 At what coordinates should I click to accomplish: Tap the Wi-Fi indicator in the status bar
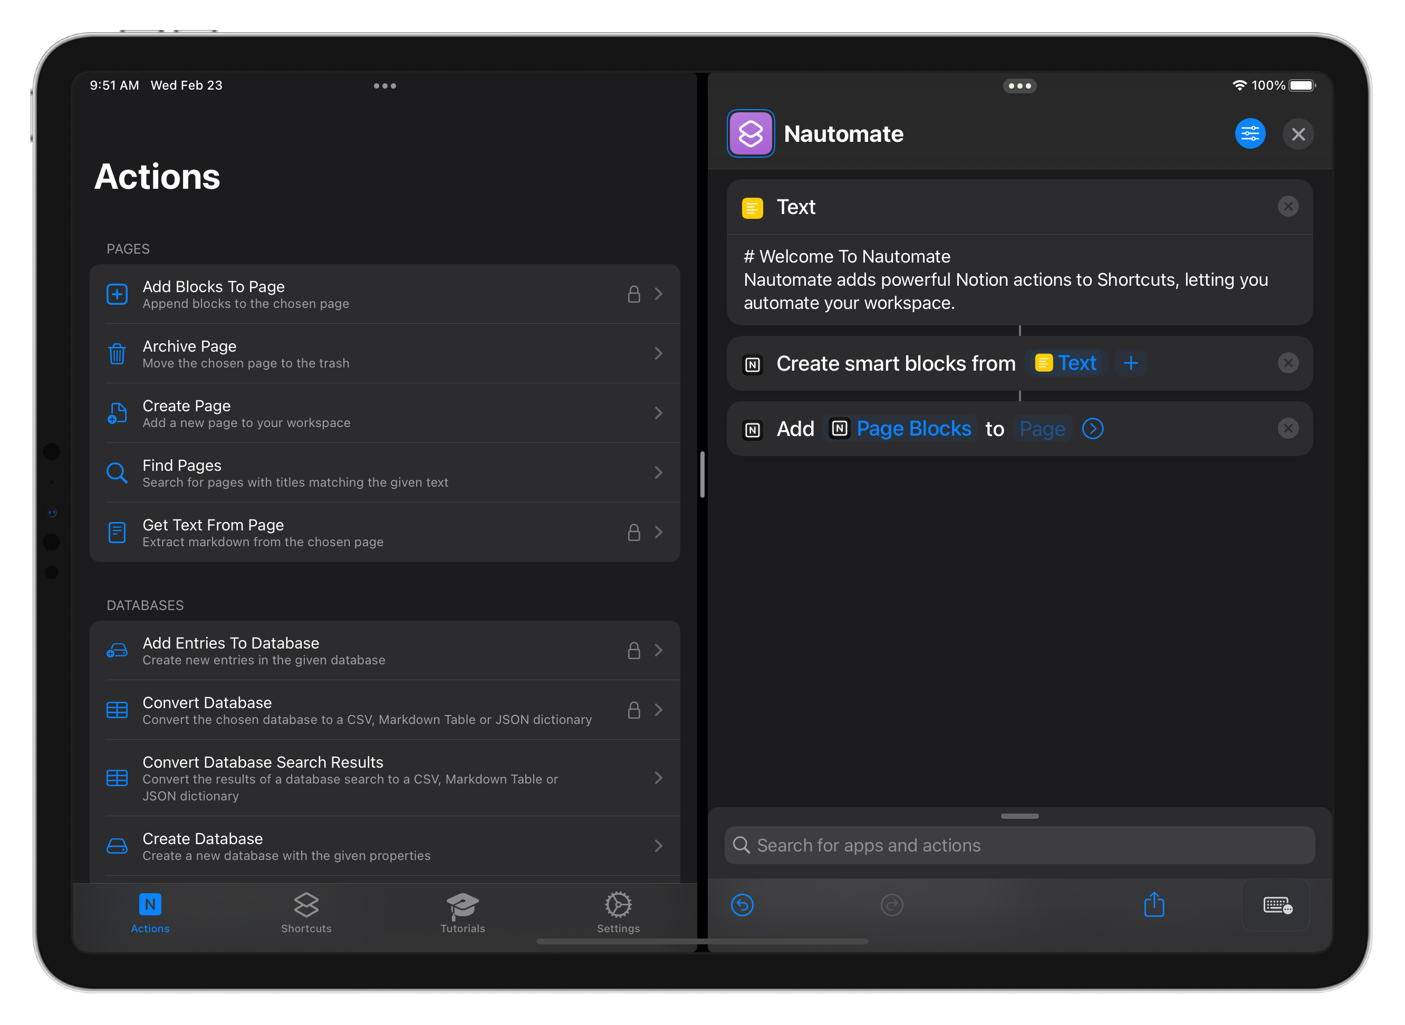pos(1239,85)
